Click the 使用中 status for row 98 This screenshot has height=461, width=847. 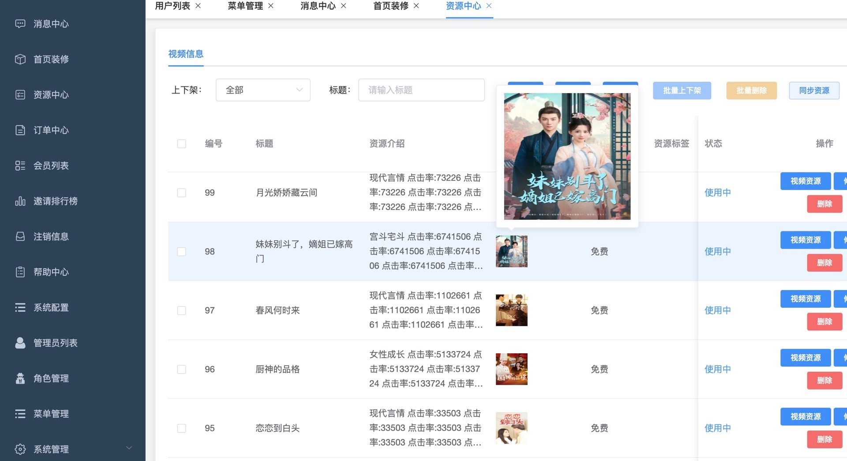pos(718,251)
